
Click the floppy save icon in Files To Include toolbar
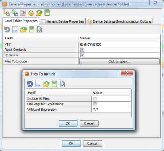[55, 84]
